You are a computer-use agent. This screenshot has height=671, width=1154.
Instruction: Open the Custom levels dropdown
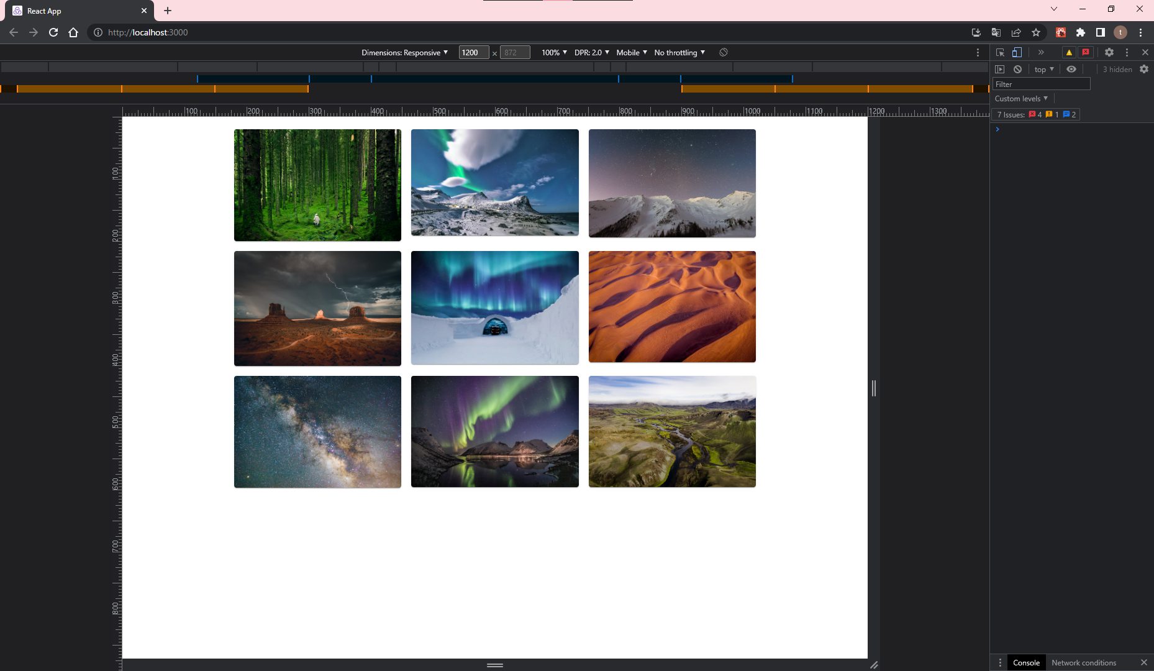point(1021,98)
